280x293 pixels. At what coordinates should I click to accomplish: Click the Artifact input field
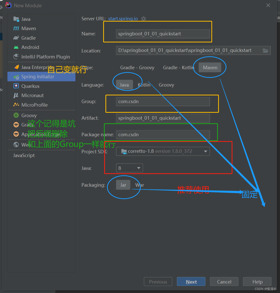163,118
